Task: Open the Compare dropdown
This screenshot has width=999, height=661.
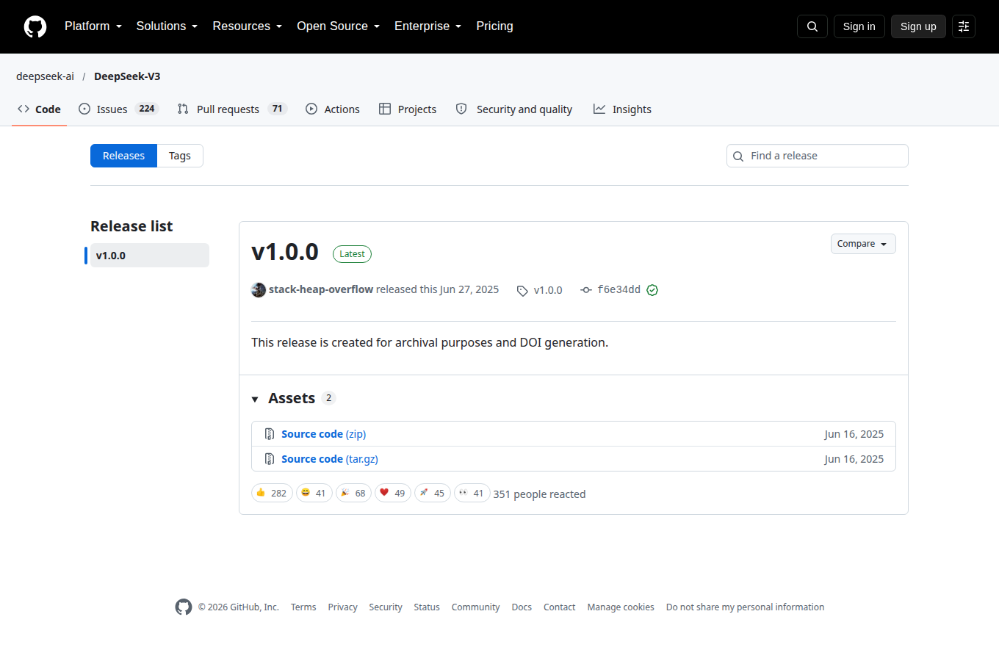Action: (863, 244)
